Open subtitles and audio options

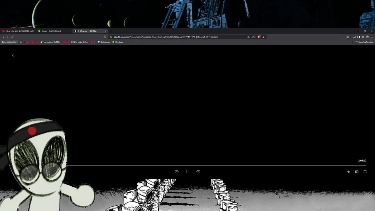[x=357, y=172]
